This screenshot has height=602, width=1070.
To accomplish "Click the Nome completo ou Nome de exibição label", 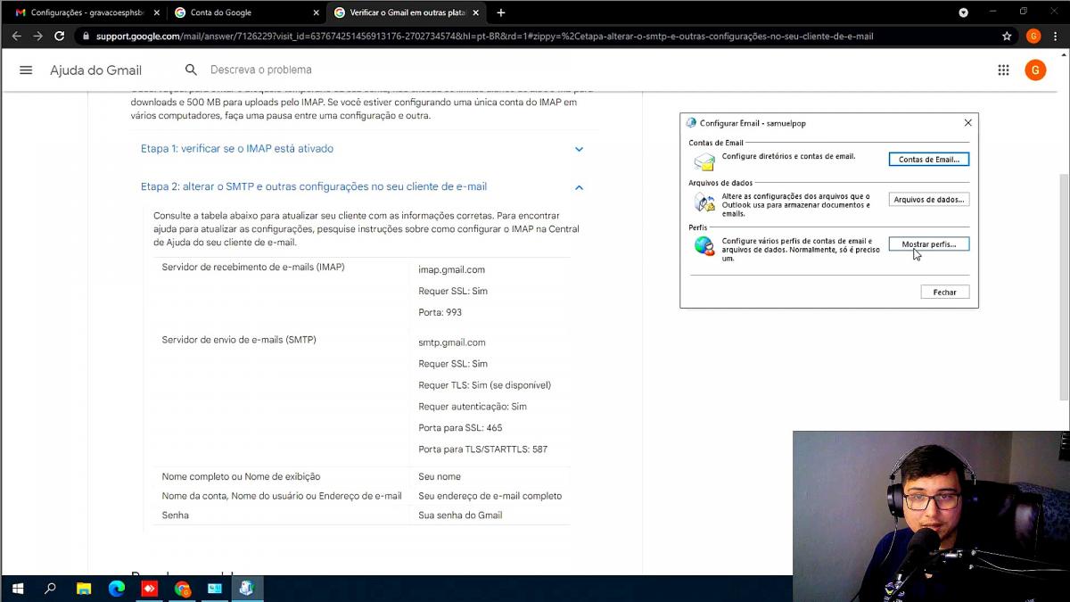I will click(x=241, y=477).
